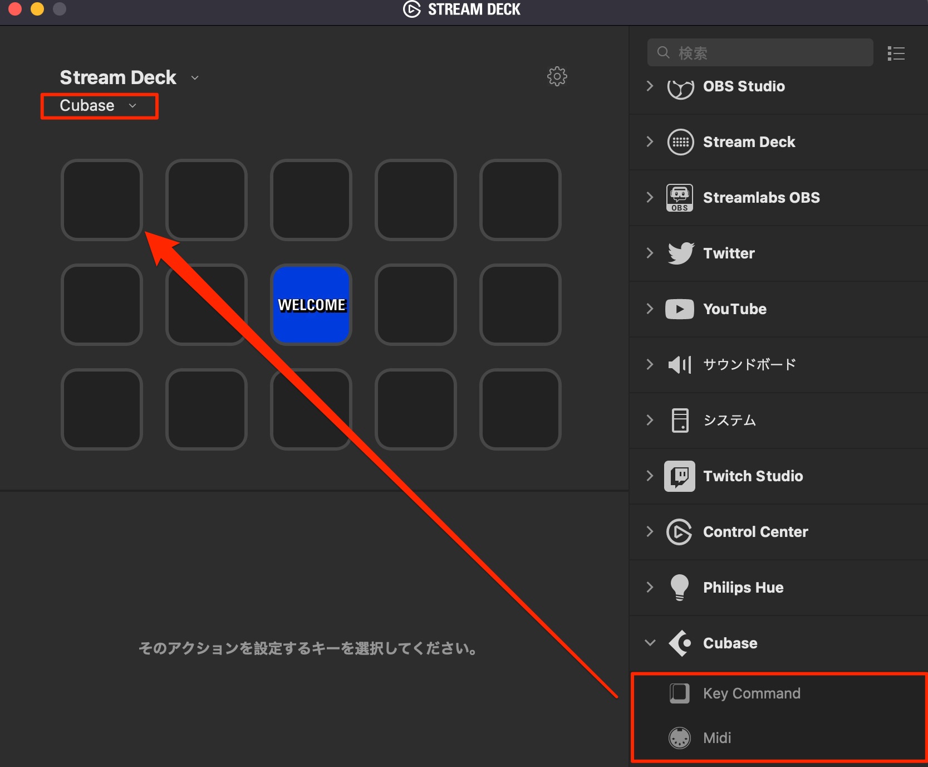
Task: Click the Control Center icon
Action: (680, 532)
